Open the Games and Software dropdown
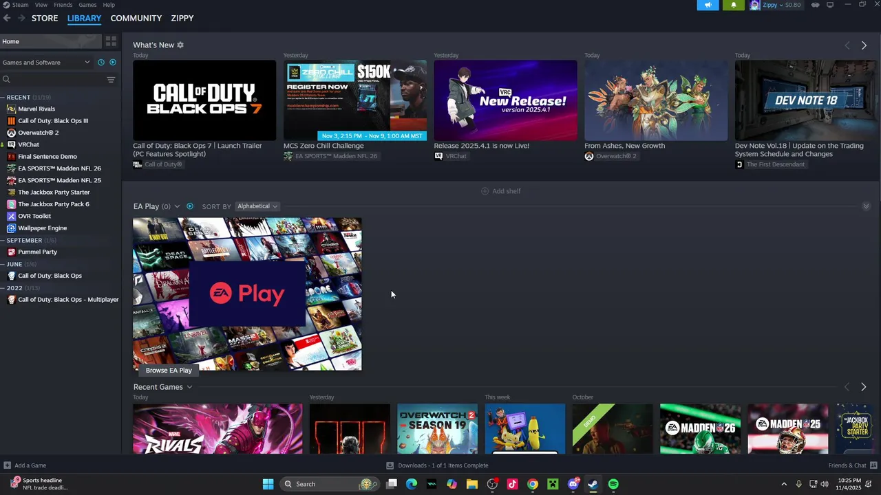The width and height of the screenshot is (881, 495). tap(45, 63)
